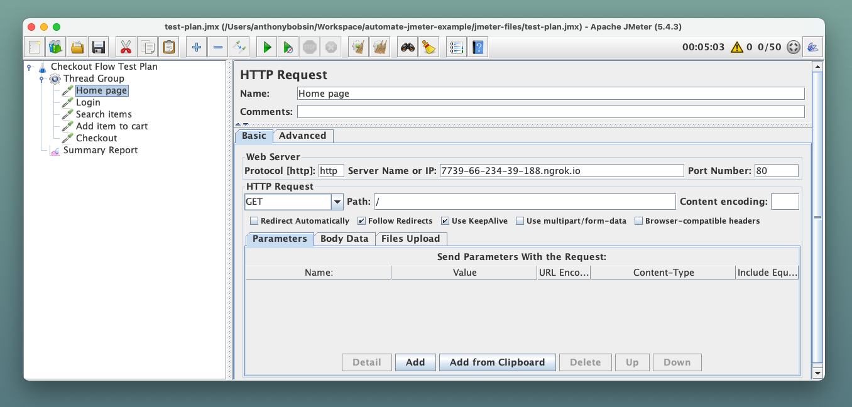The image size is (852, 407).
Task: Enable Redirect Automatically
Action: pos(254,220)
